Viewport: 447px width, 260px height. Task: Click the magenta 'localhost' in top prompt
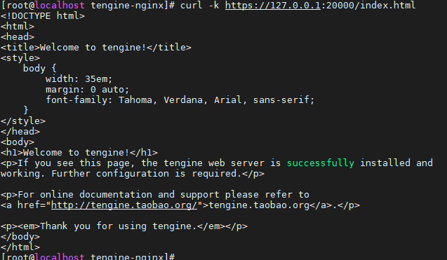click(60, 5)
